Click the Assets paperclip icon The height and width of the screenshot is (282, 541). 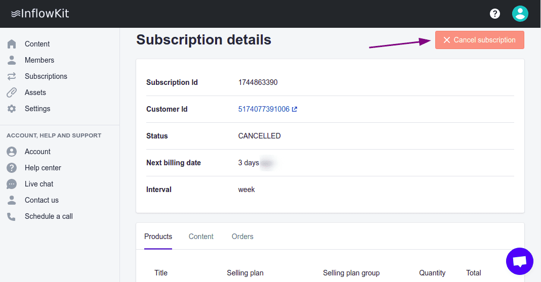(x=12, y=92)
